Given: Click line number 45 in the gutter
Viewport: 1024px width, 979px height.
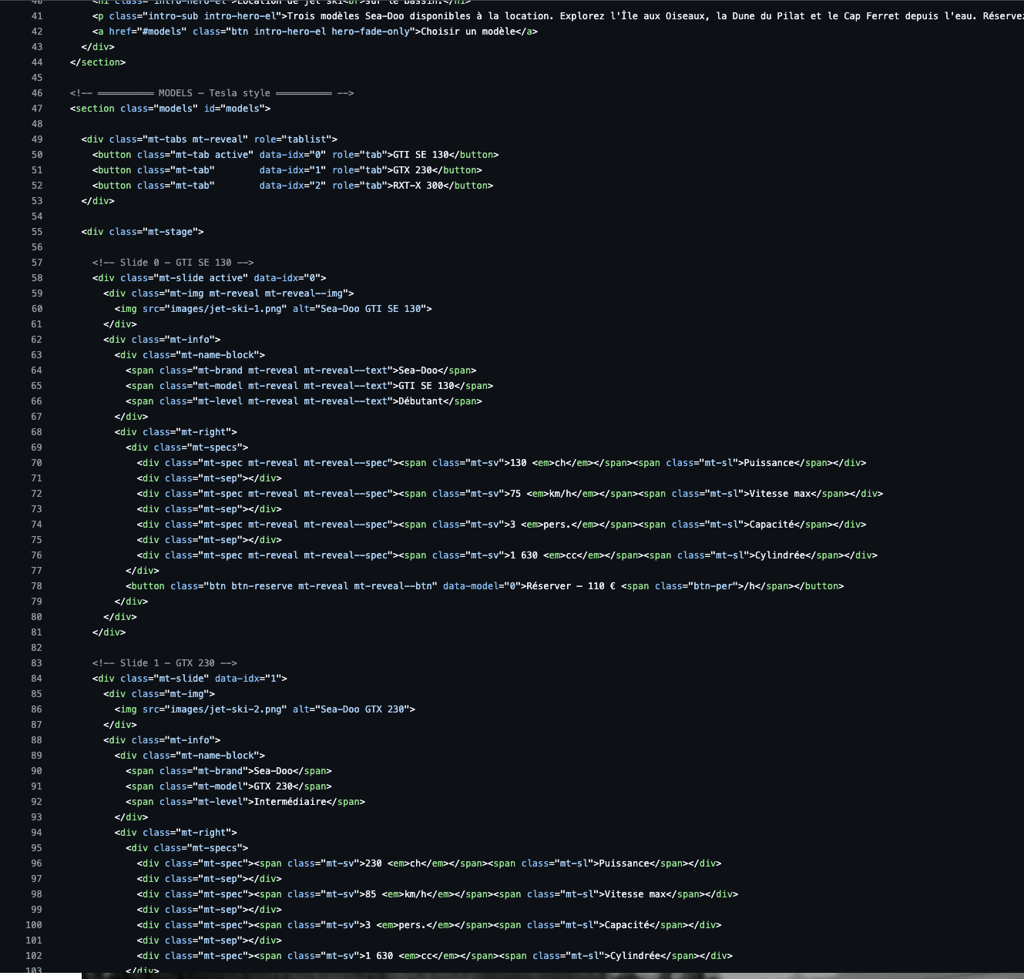Looking at the screenshot, I should click(37, 78).
